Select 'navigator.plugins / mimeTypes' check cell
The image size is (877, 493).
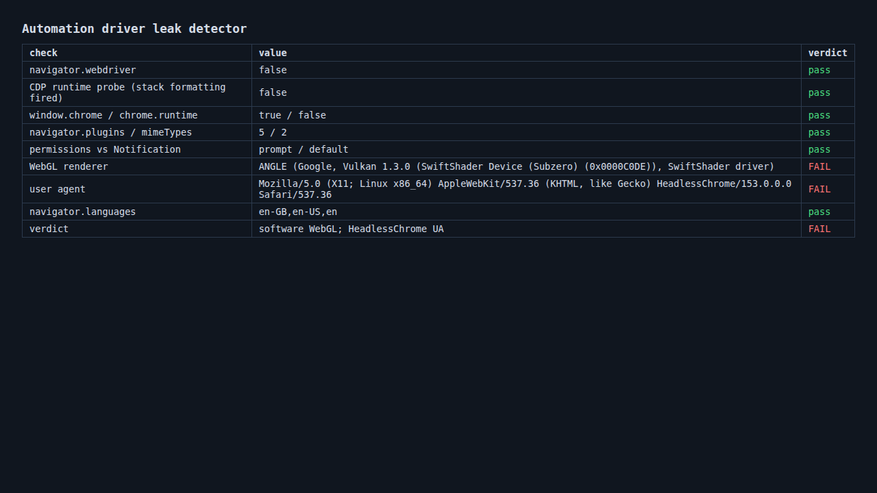(x=137, y=132)
